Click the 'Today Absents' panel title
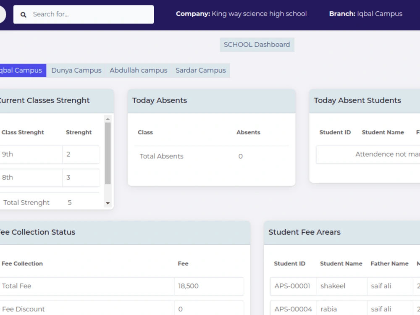Image resolution: width=420 pixels, height=315 pixels. [x=159, y=100]
